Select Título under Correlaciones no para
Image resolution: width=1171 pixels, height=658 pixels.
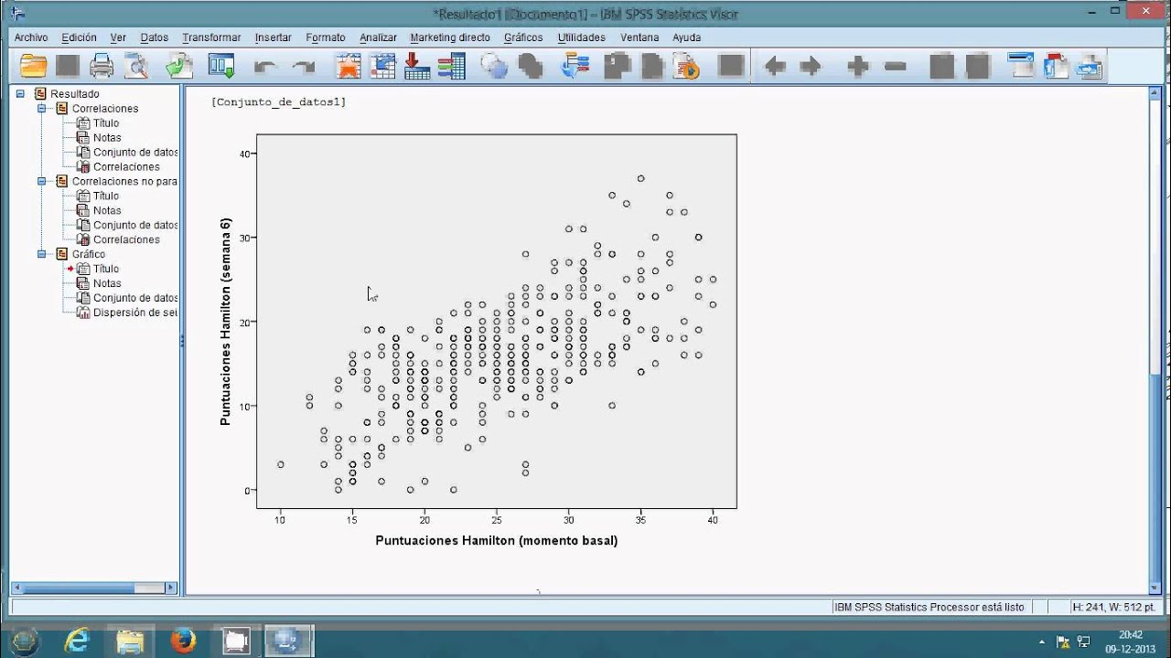pyautogui.click(x=106, y=196)
